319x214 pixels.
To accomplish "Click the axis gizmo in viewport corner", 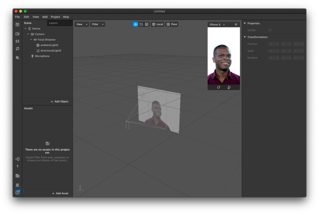I will tap(81, 188).
